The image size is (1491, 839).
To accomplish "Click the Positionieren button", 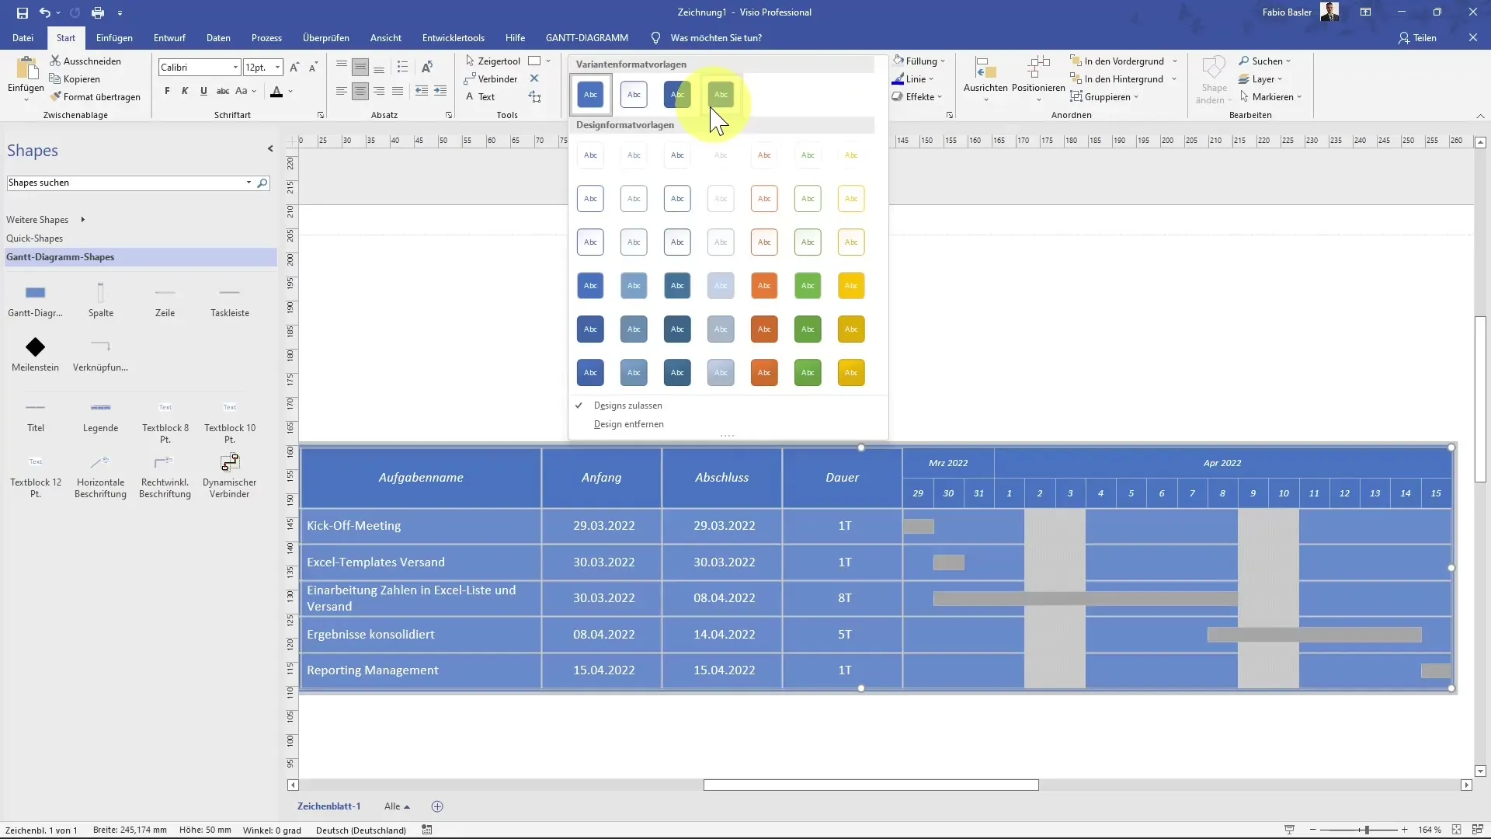I will pyautogui.click(x=1038, y=80).
